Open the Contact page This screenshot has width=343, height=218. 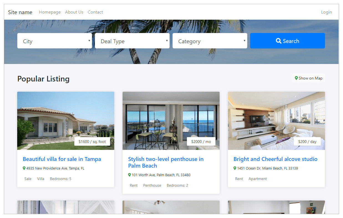click(95, 12)
